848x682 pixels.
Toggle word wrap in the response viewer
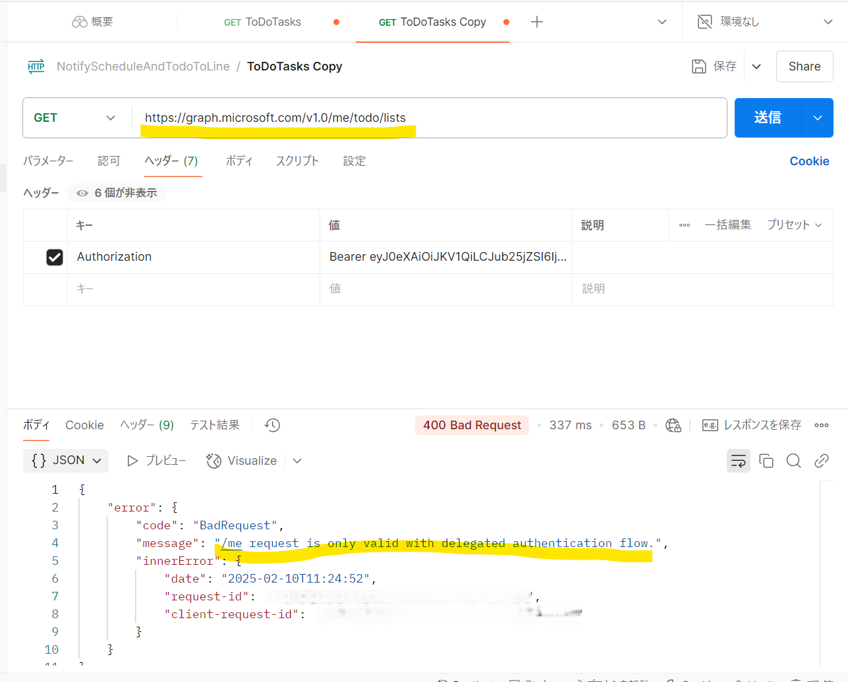(738, 461)
